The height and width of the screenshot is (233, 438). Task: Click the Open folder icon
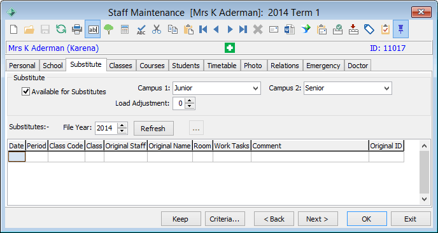pos(29,29)
